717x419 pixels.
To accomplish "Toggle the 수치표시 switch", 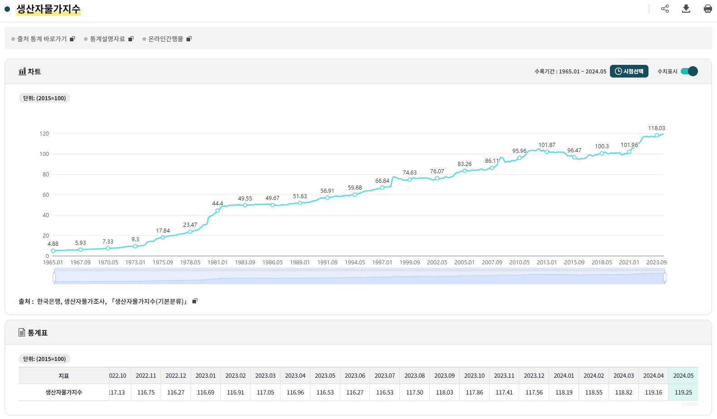I will click(689, 71).
